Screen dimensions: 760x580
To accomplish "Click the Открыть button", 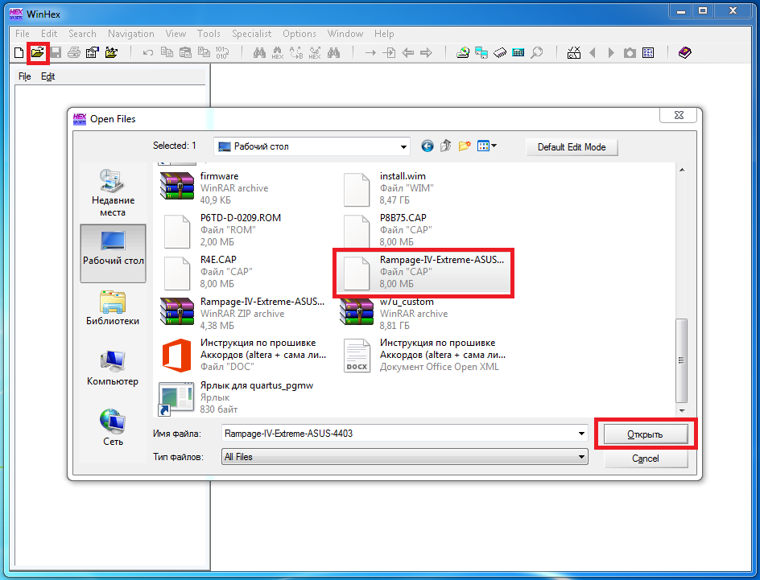I will 645,434.
